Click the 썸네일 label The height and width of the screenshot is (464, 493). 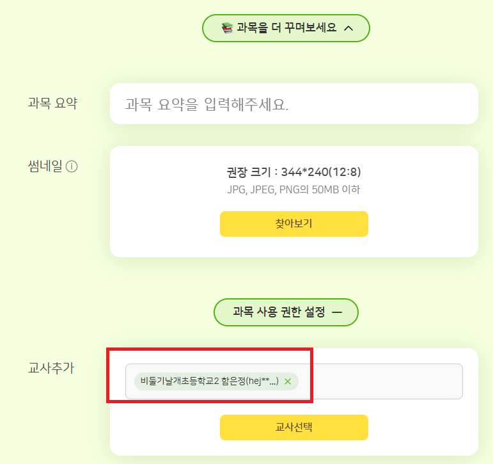pyautogui.click(x=45, y=166)
